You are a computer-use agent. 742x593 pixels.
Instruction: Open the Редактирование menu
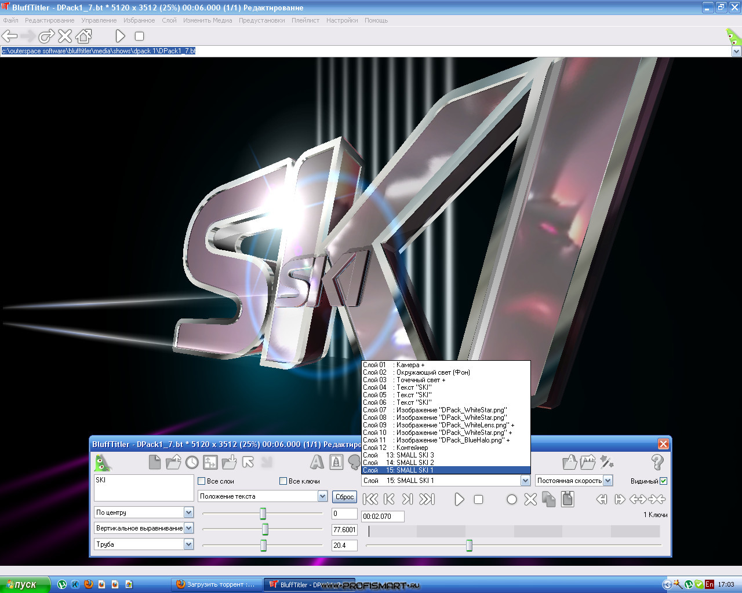tap(49, 20)
